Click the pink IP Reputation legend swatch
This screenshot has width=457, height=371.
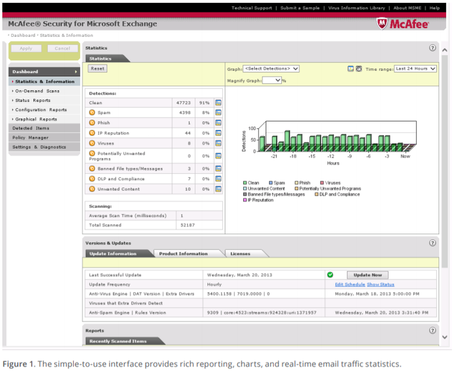[x=245, y=200]
